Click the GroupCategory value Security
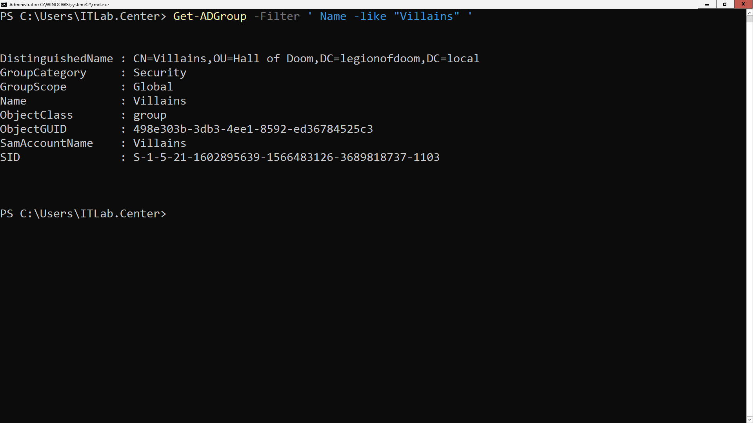The height and width of the screenshot is (423, 753). [x=160, y=73]
